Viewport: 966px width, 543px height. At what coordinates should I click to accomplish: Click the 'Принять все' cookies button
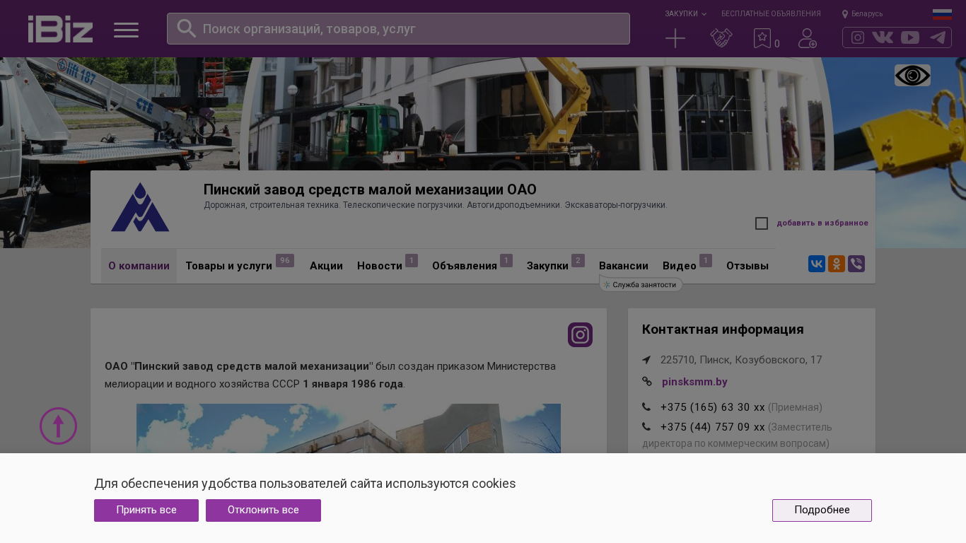pos(146,510)
